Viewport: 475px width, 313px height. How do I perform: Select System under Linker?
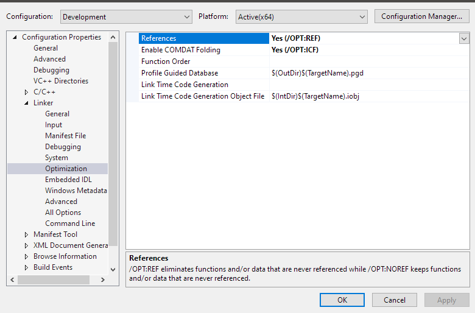(57, 158)
